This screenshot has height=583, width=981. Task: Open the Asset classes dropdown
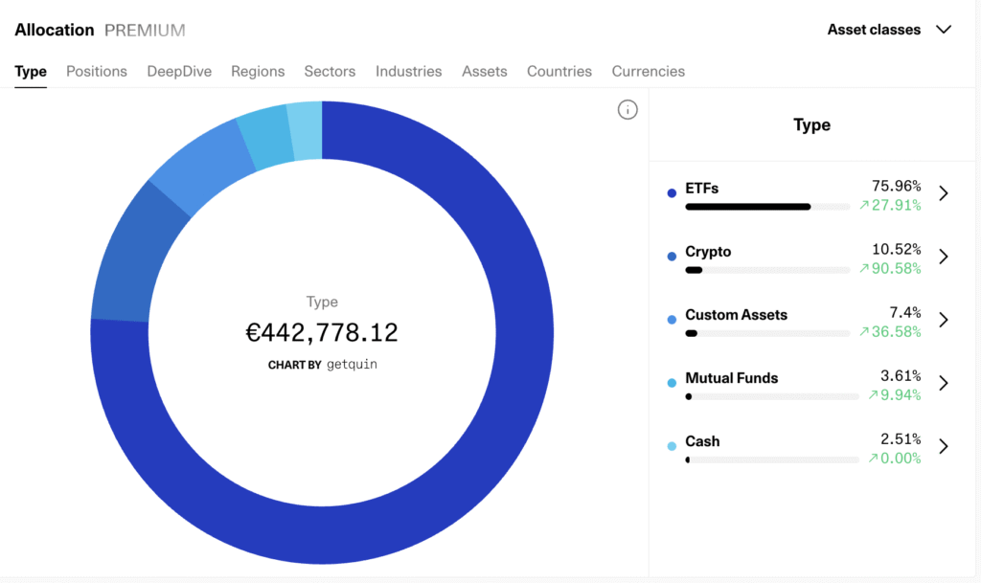[x=888, y=30]
